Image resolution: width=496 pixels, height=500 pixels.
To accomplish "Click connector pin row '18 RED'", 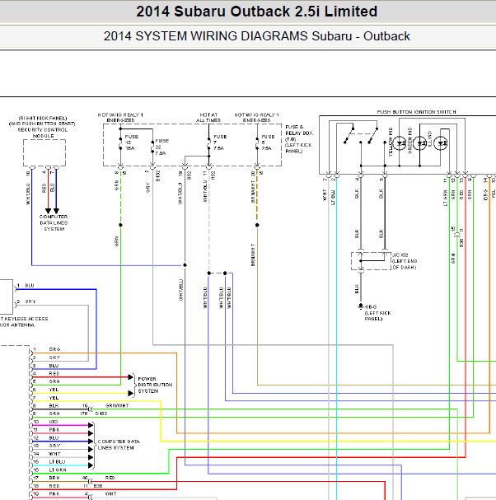I will click(47, 486).
